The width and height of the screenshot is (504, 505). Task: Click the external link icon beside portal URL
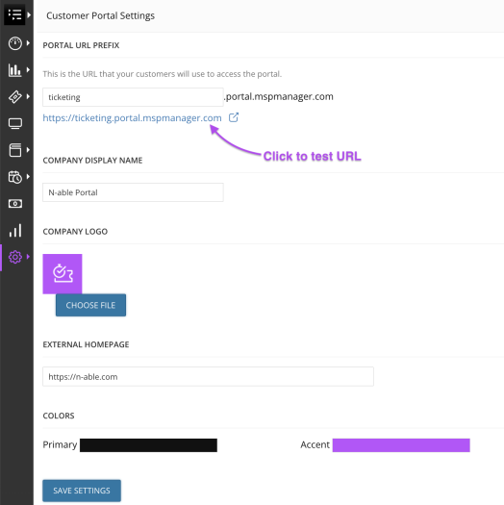234,117
